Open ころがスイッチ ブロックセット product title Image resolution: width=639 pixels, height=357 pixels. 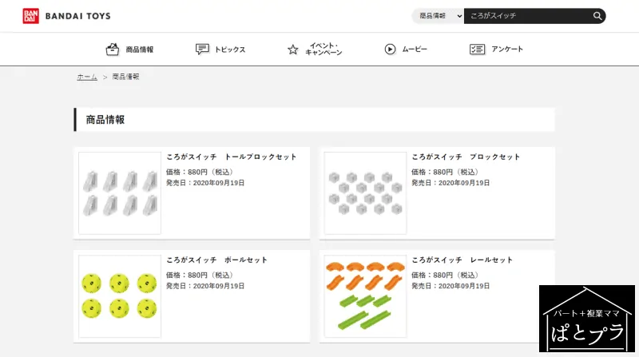click(466, 157)
